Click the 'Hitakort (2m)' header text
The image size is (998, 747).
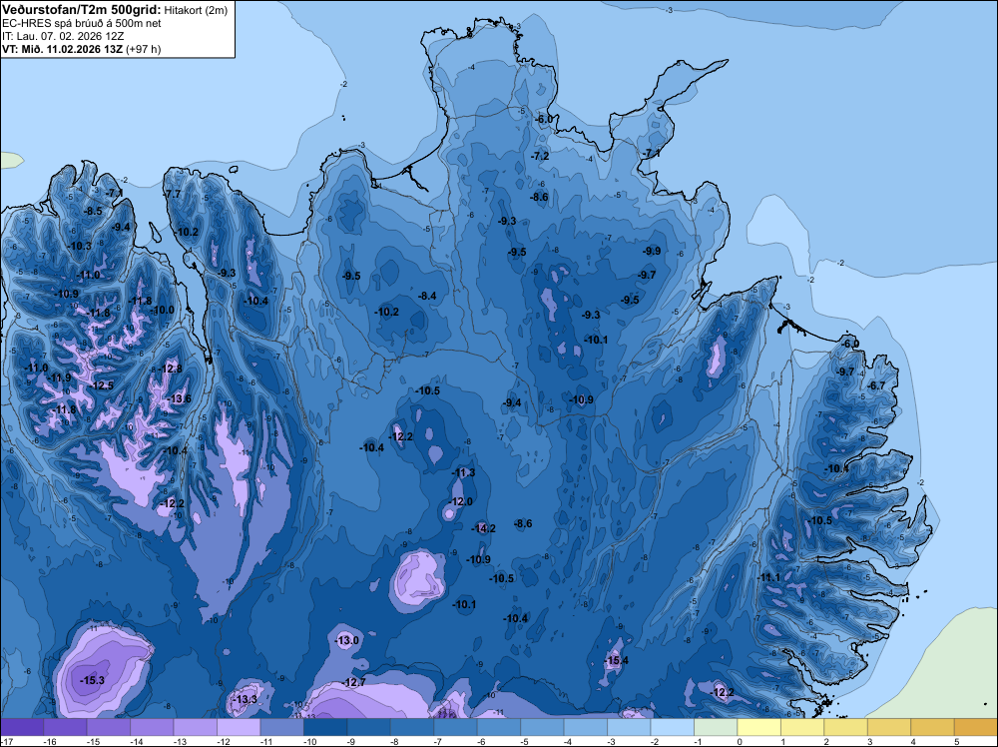196,10
